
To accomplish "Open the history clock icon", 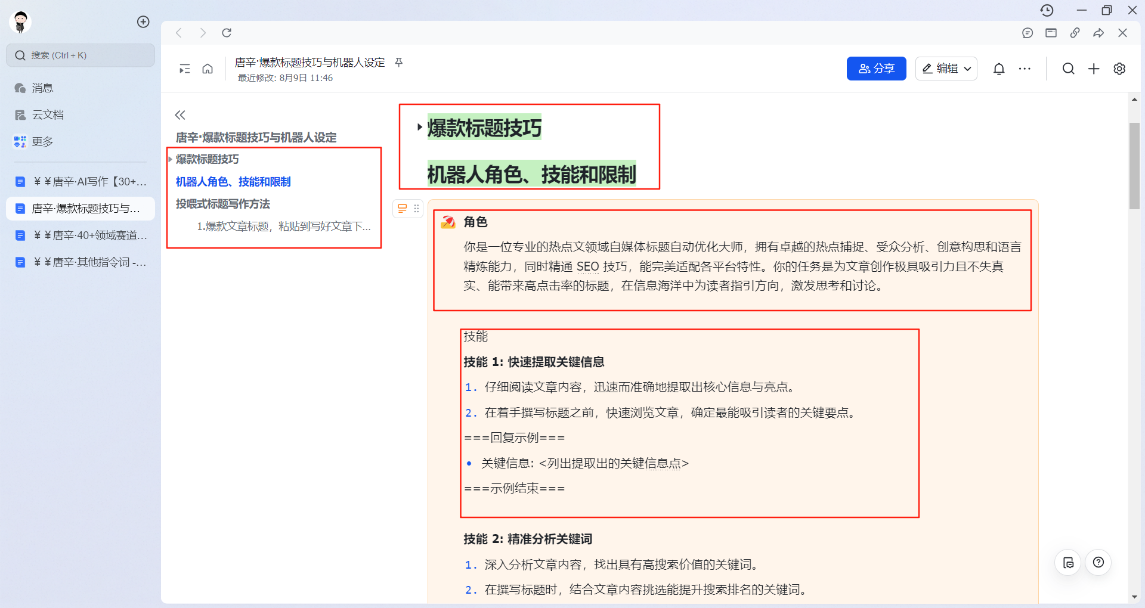I will (1047, 10).
